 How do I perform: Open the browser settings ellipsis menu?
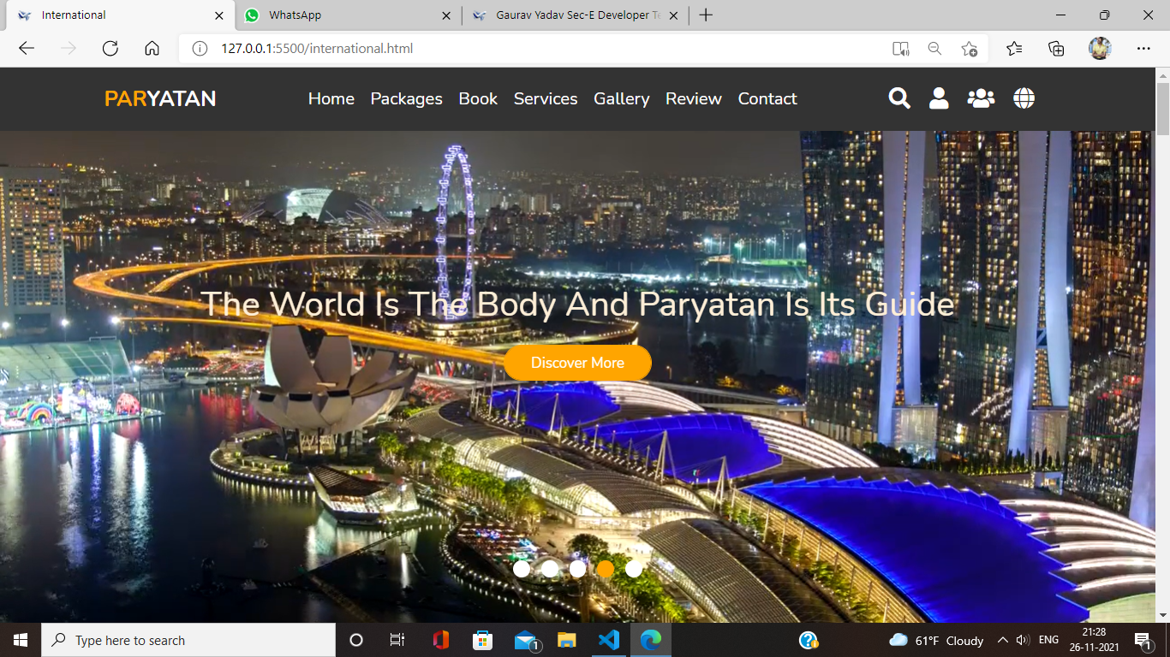tap(1143, 49)
